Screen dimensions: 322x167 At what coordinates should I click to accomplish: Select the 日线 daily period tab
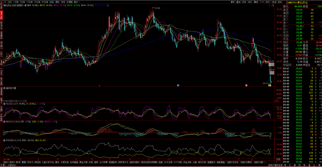(52, 2)
